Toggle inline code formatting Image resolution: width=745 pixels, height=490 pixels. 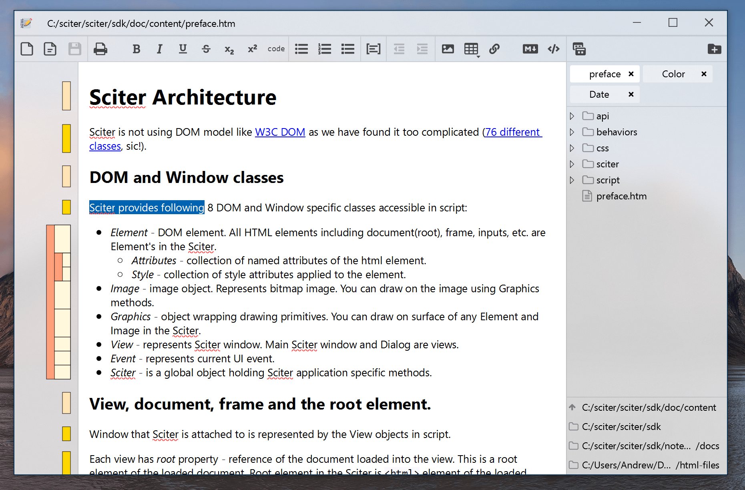[x=276, y=49]
